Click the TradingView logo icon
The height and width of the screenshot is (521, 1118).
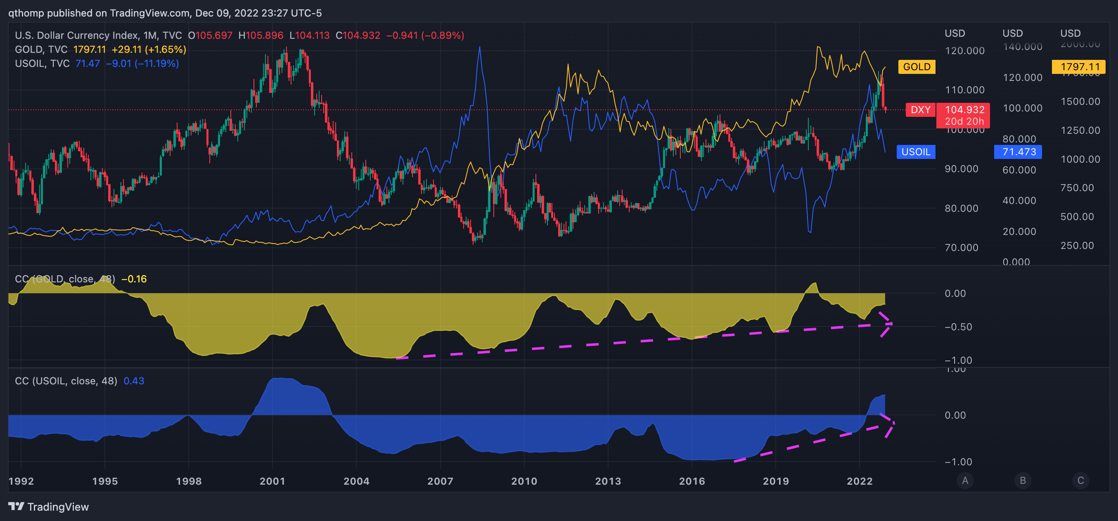16,506
